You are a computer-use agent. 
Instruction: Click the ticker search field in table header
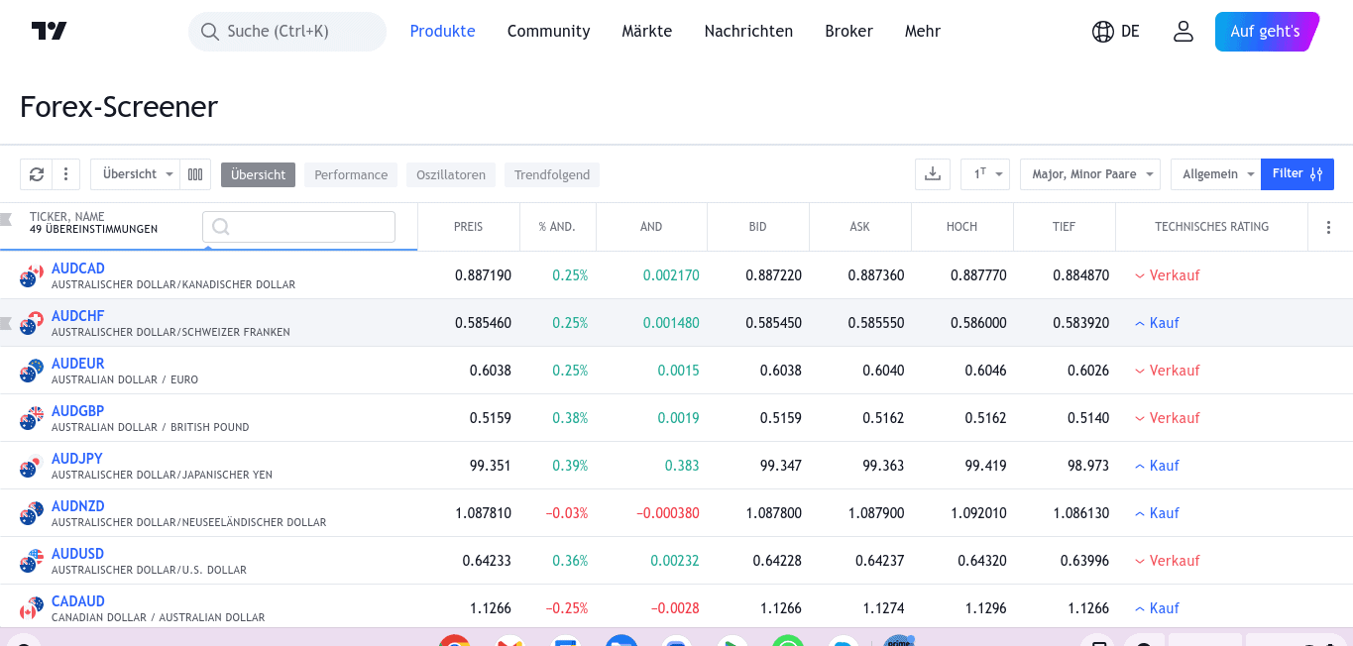click(x=298, y=227)
